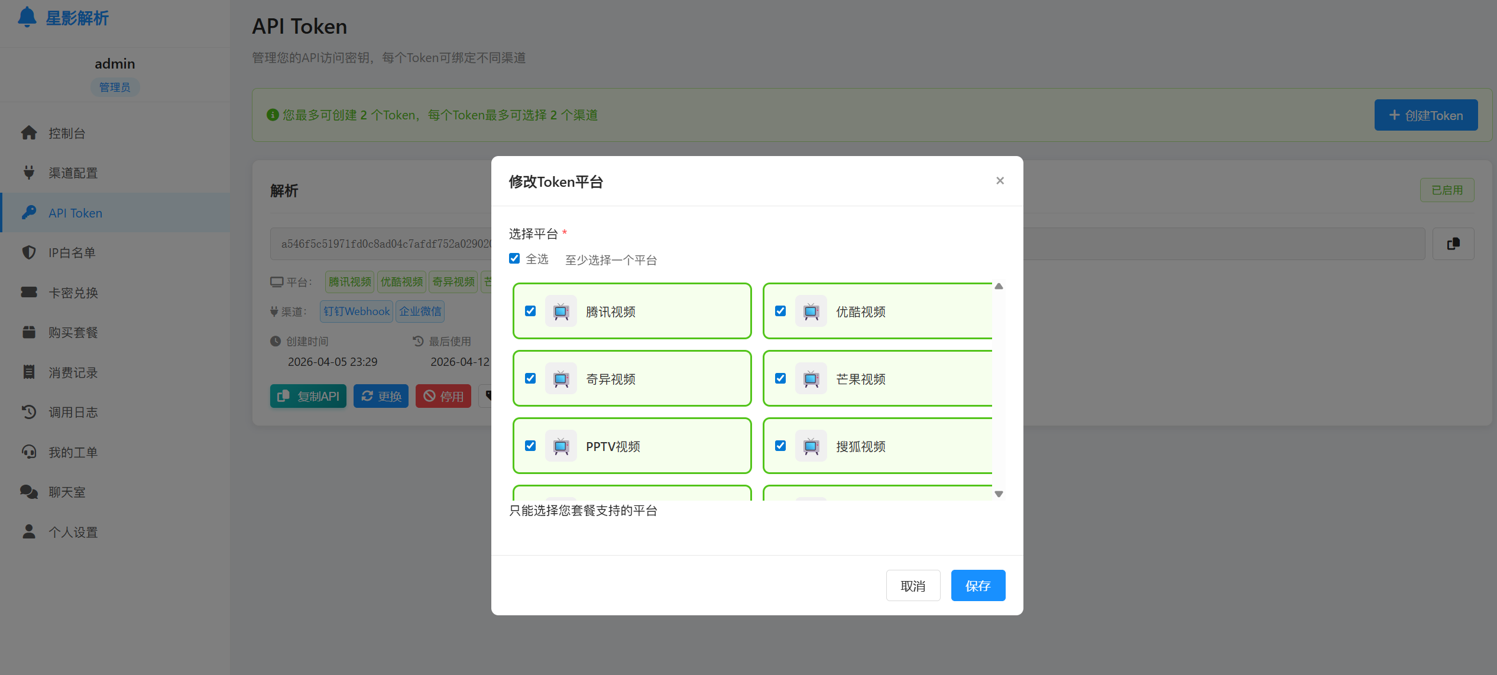Click the platform list scroll-up arrow
Image resolution: width=1497 pixels, height=675 pixels.
999,287
